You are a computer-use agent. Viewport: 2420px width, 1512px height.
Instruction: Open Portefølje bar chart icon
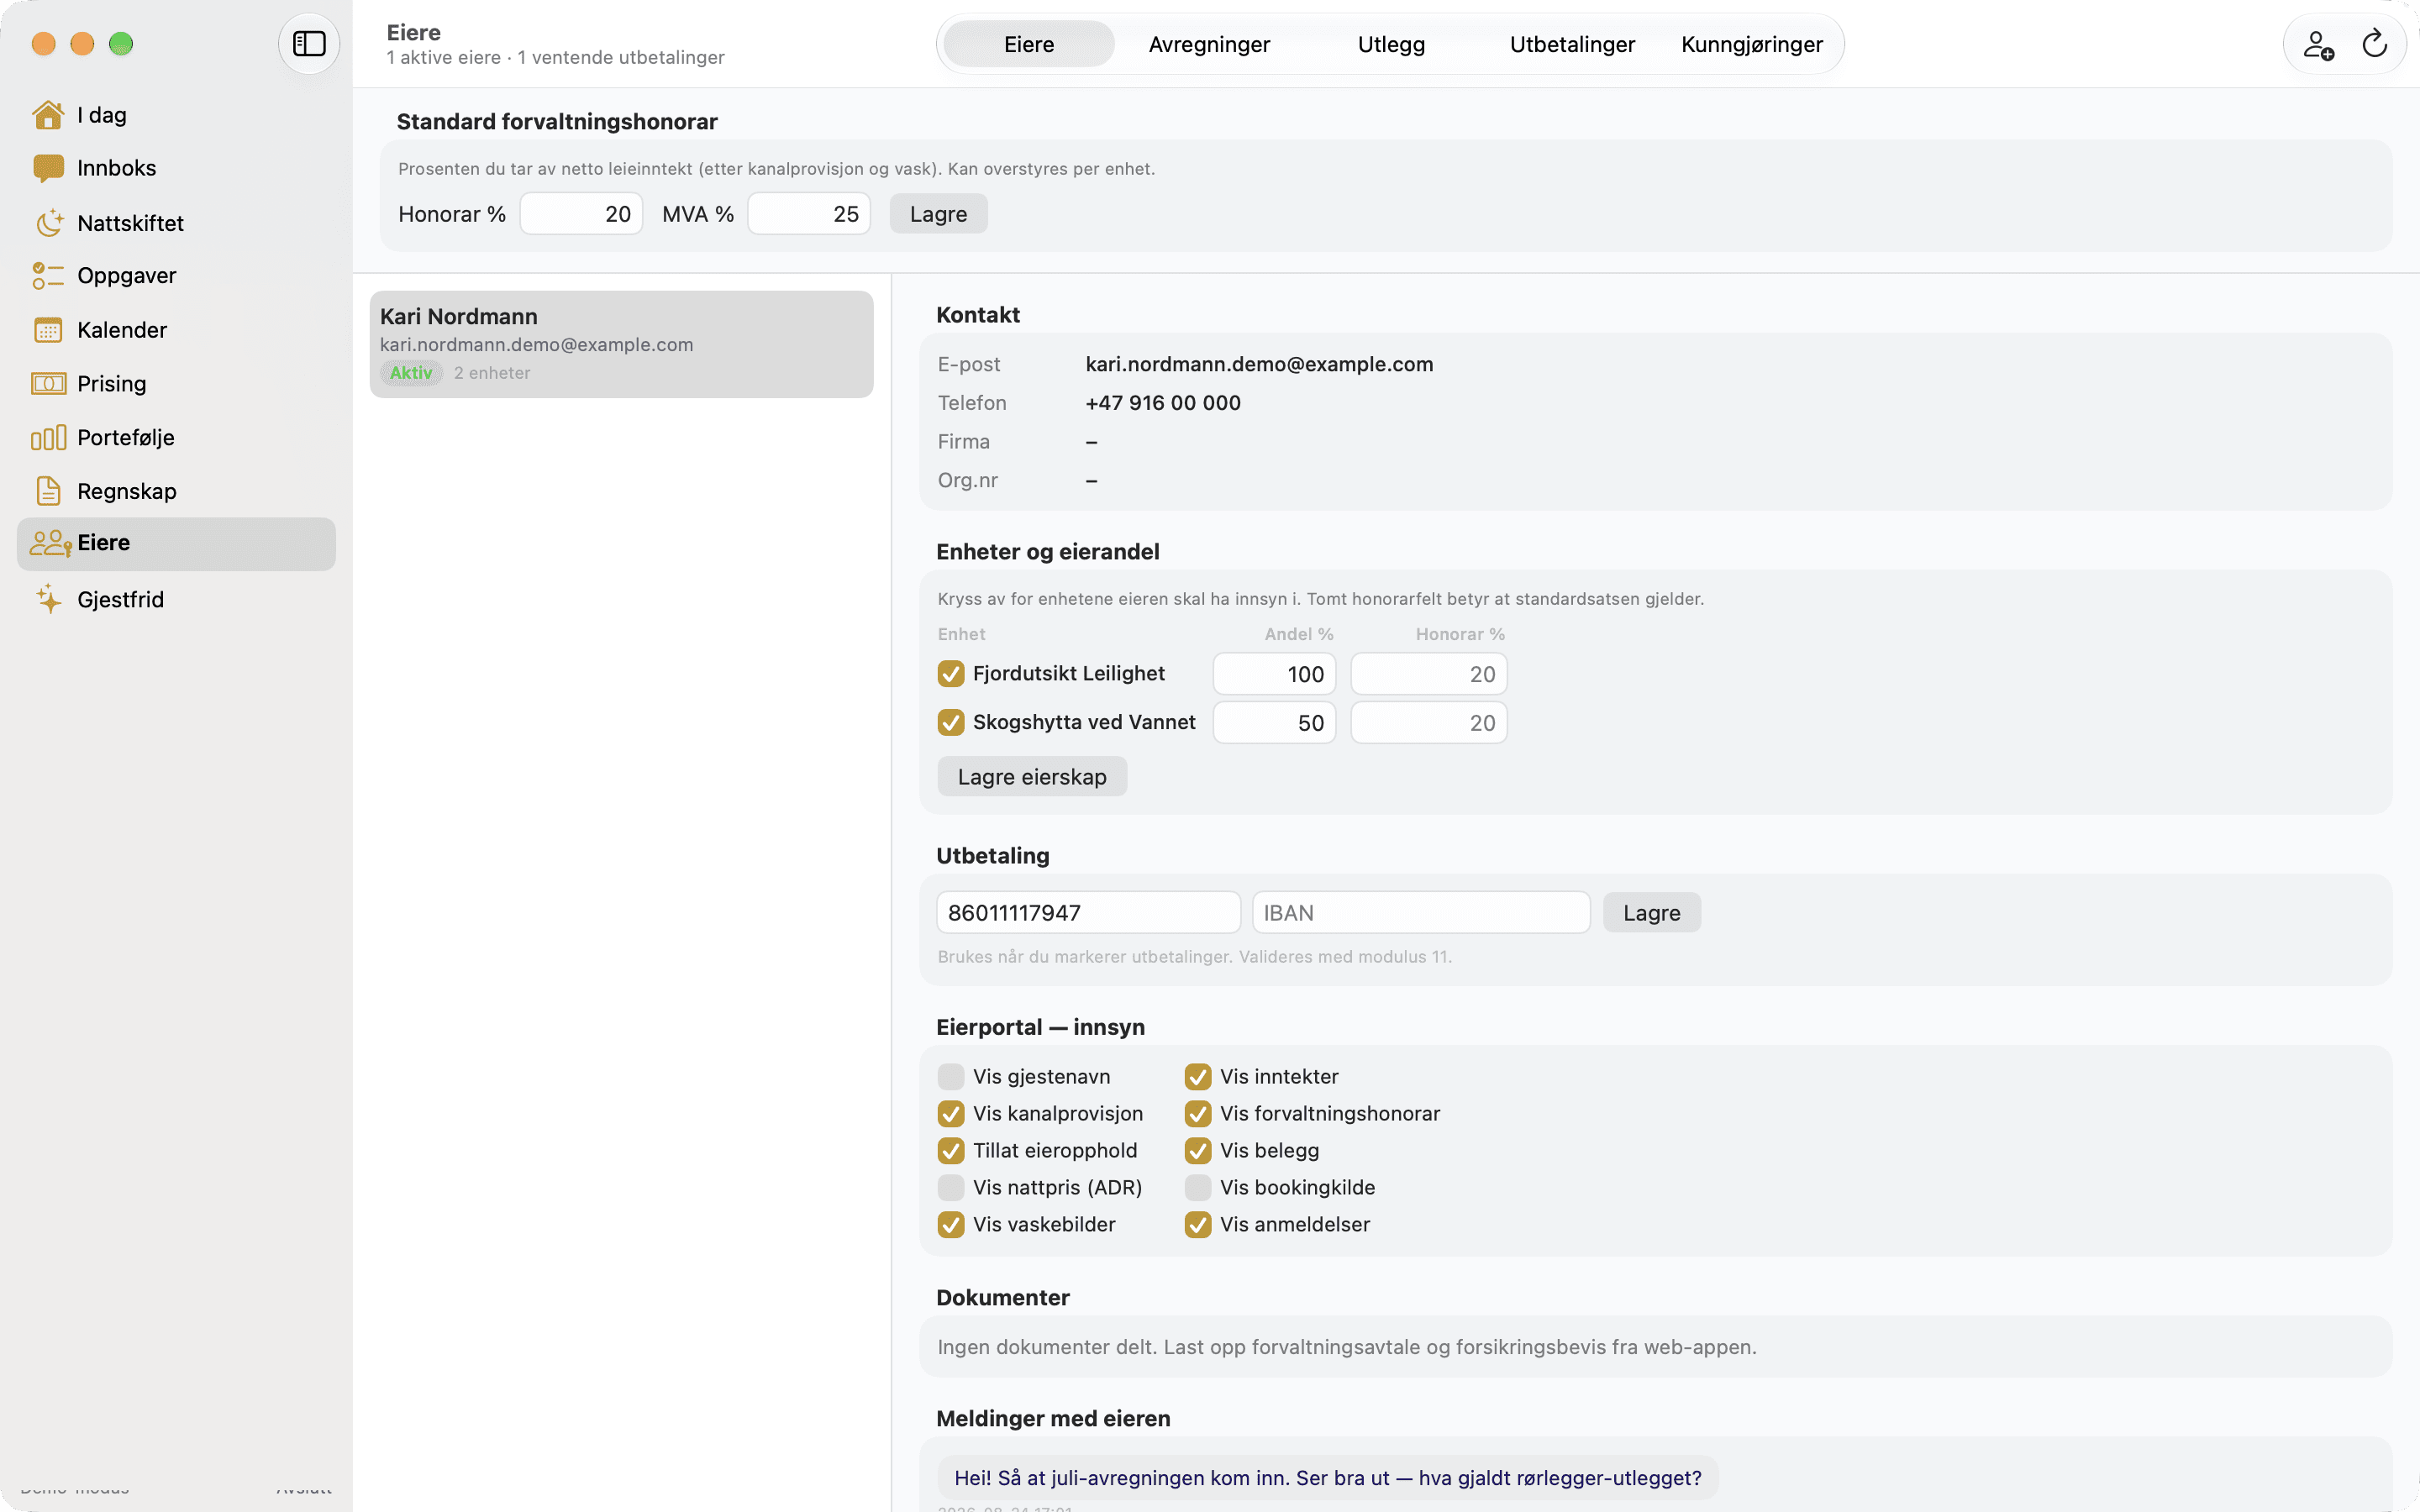click(x=48, y=438)
